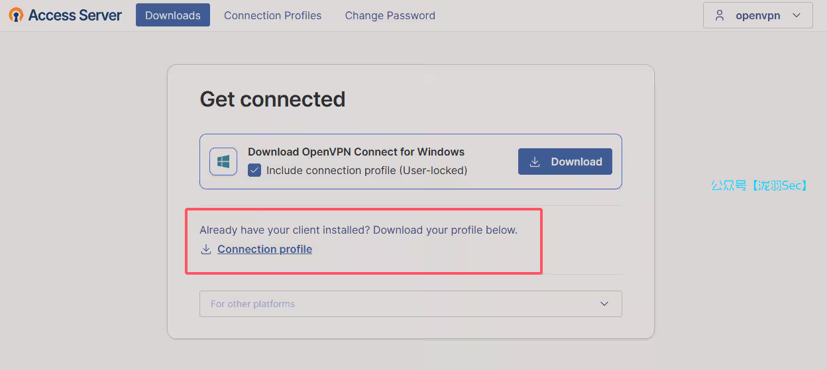Expand the chevron arrow in 'For other platforms'

pyautogui.click(x=604, y=304)
